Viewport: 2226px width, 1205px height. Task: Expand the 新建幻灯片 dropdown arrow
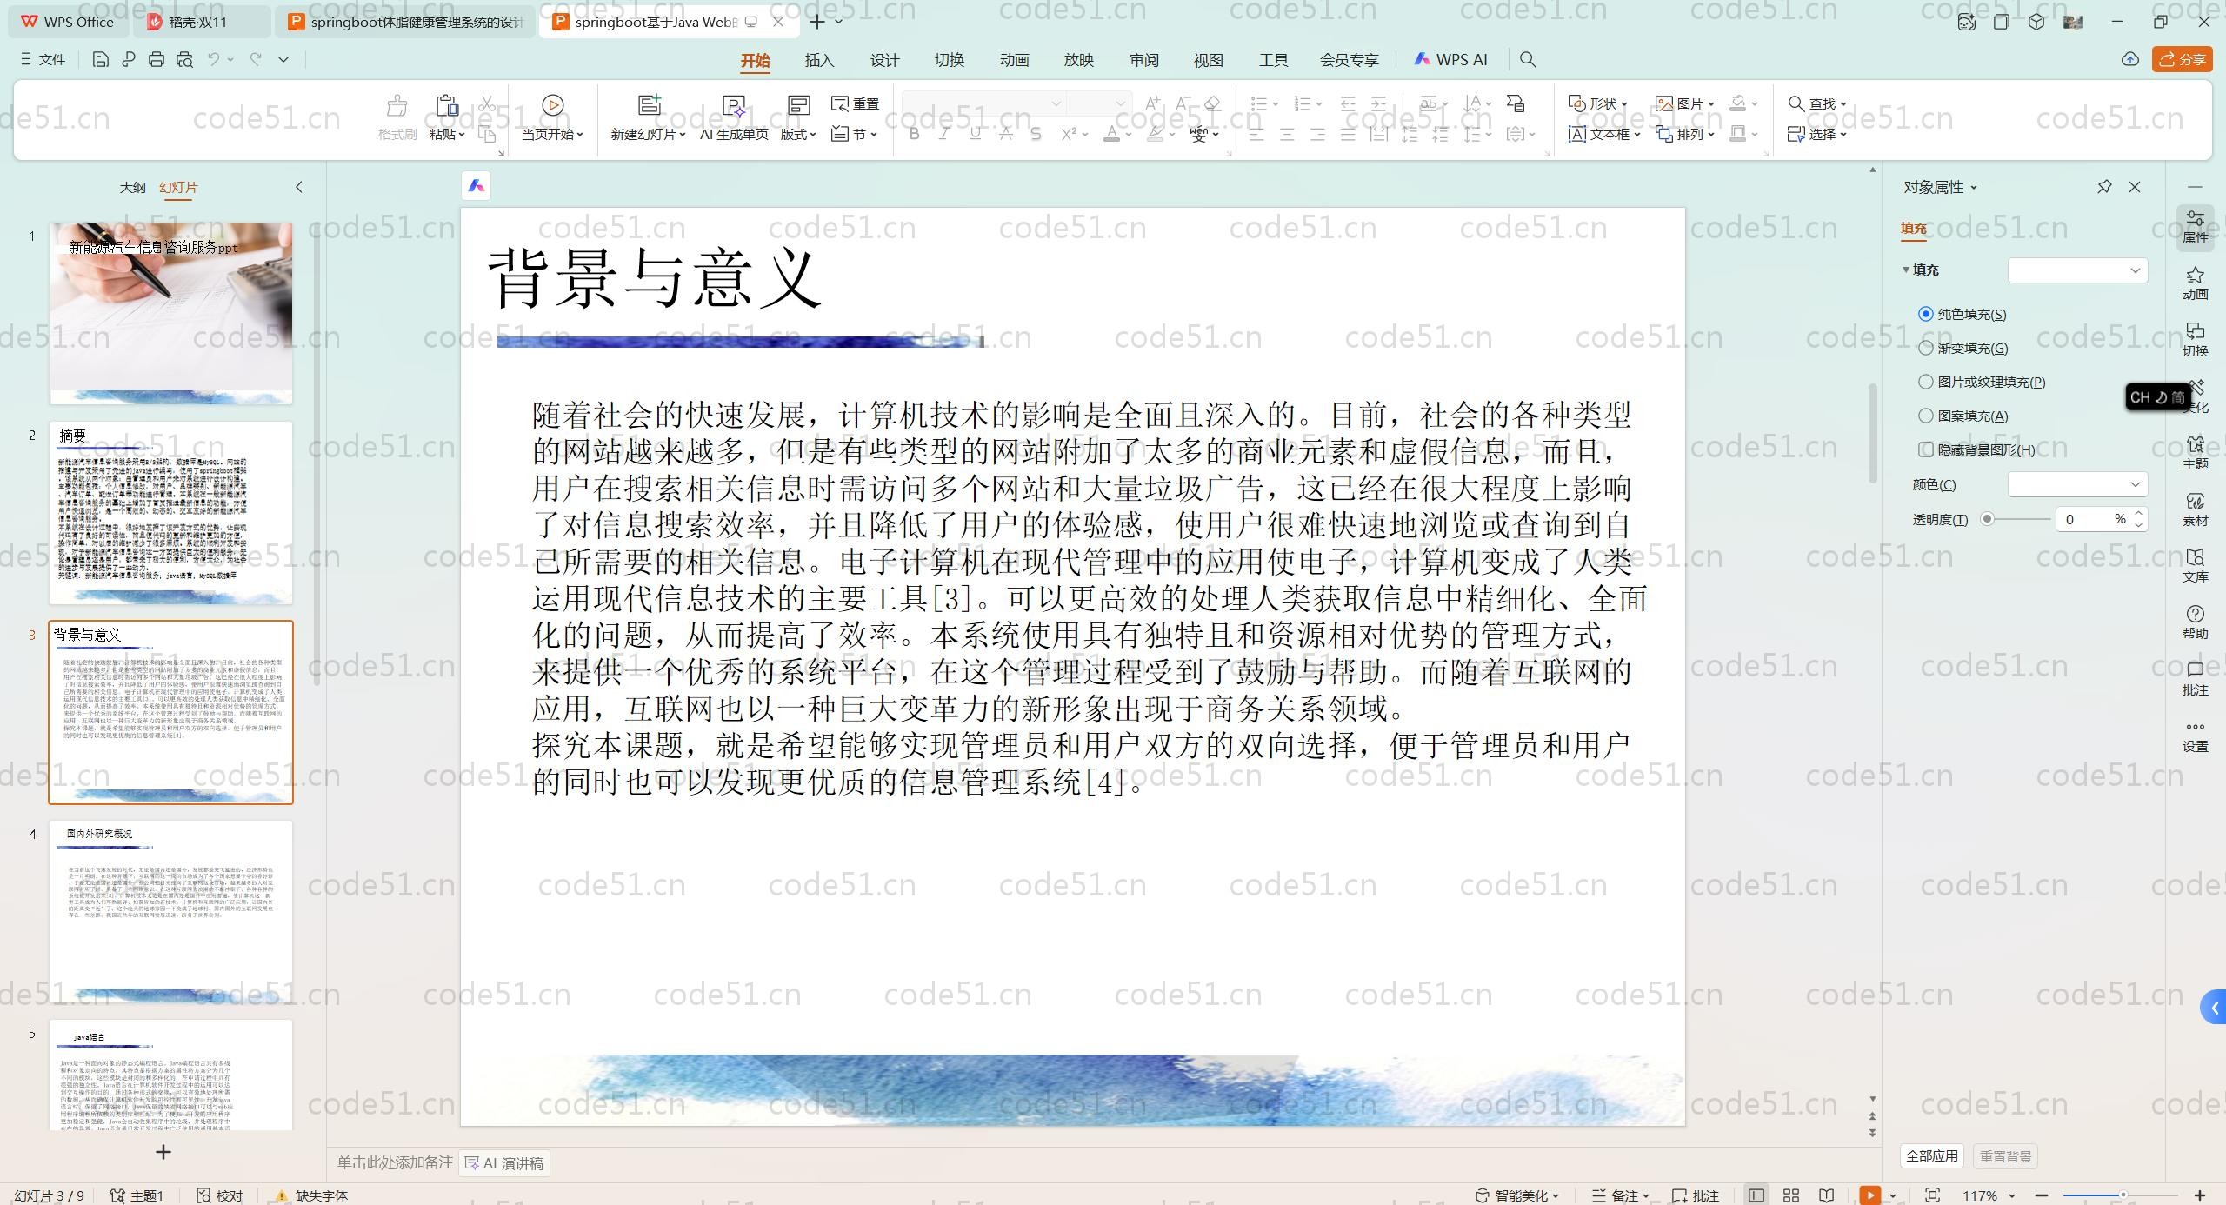(683, 135)
